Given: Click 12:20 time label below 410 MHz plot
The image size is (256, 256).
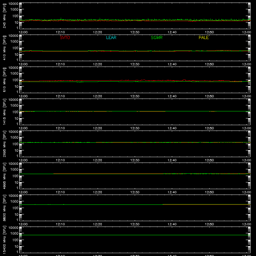Looking at the screenshot, I should [x=98, y=64].
